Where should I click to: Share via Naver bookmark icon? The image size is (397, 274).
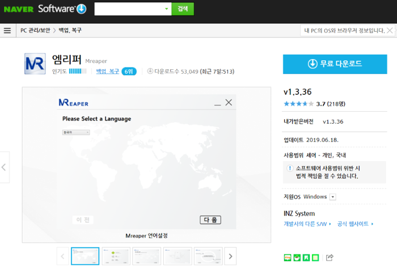[x=306, y=258]
